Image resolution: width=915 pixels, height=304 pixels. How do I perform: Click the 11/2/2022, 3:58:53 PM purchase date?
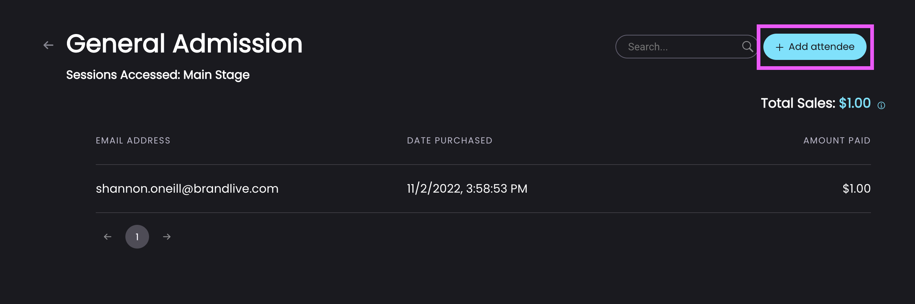(x=467, y=189)
